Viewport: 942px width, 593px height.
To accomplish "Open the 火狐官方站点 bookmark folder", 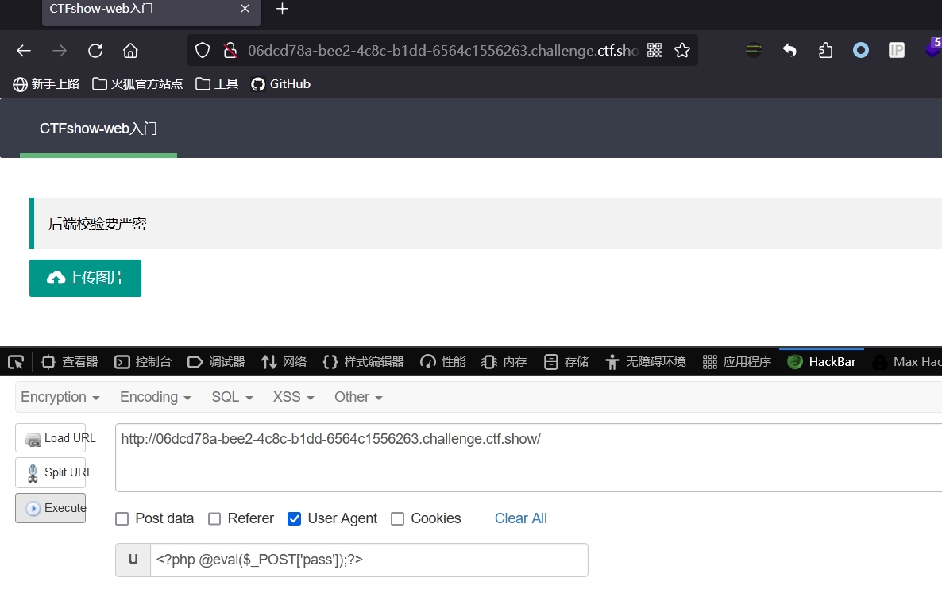I will pos(137,84).
